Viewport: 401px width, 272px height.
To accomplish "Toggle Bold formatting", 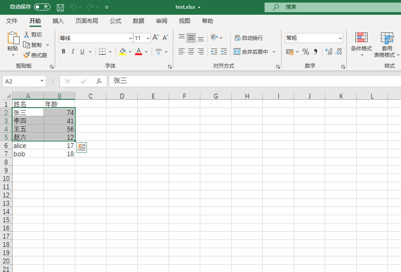I will click(x=63, y=52).
